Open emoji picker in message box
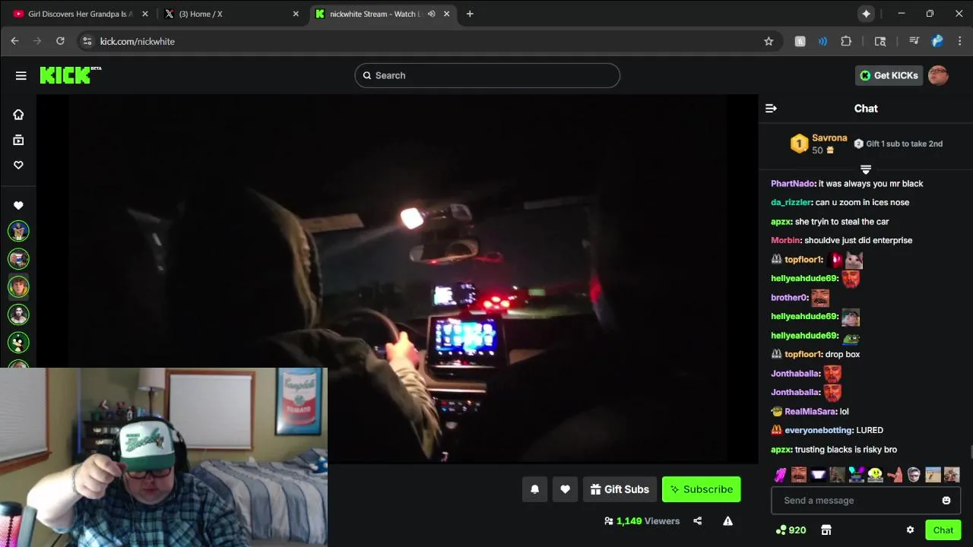 (x=946, y=501)
